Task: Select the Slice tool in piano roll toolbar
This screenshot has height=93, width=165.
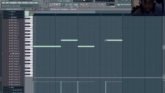Action: click(42, 9)
